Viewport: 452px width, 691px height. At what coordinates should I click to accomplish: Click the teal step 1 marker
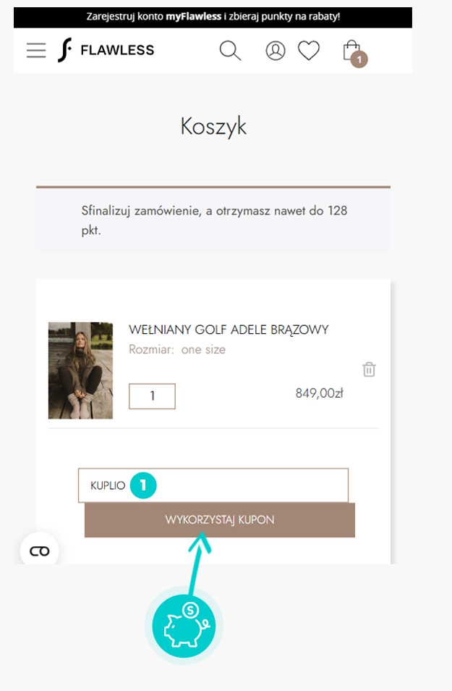click(x=143, y=485)
